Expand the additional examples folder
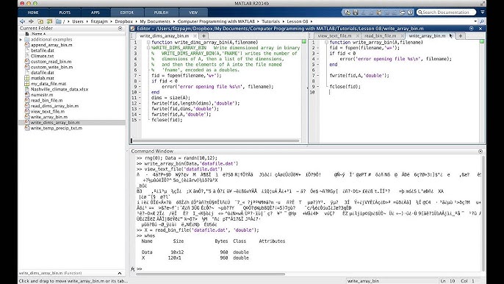 (x=21, y=40)
